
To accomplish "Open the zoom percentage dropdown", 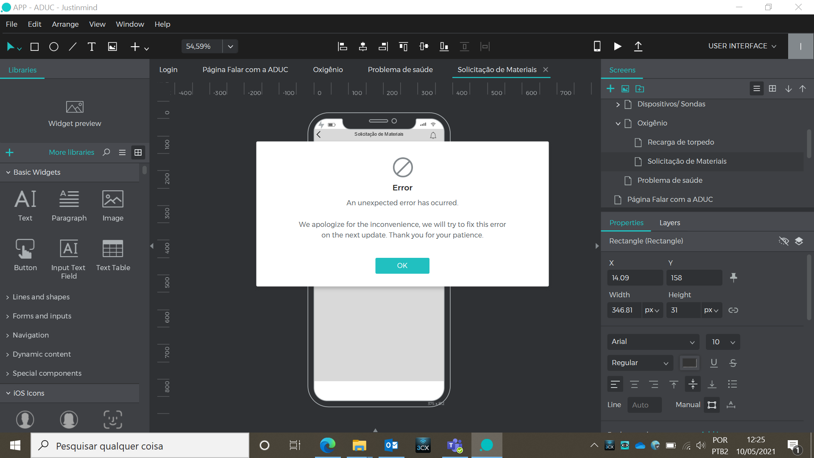I will tap(230, 46).
